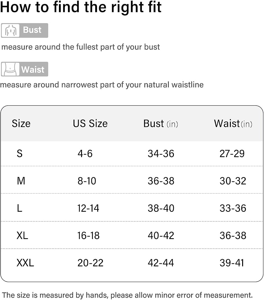Click the Bust body icon
Image resolution: width=264 pixels, height=300 pixels.
10,30
